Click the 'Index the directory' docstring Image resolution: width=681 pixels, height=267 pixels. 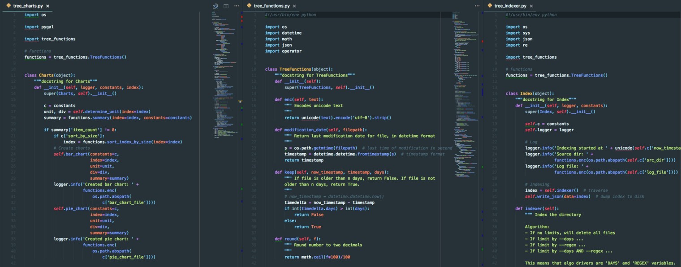pyautogui.click(x=553, y=215)
